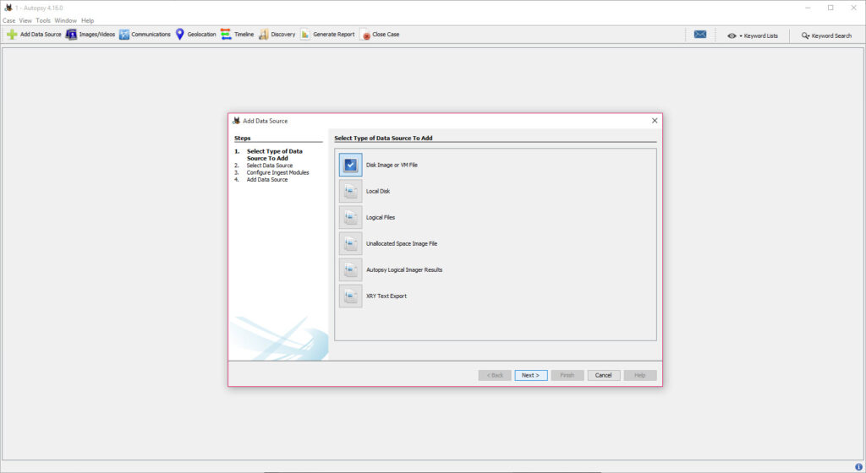Click the disabled < Back button
The image size is (866, 473).
coord(495,375)
